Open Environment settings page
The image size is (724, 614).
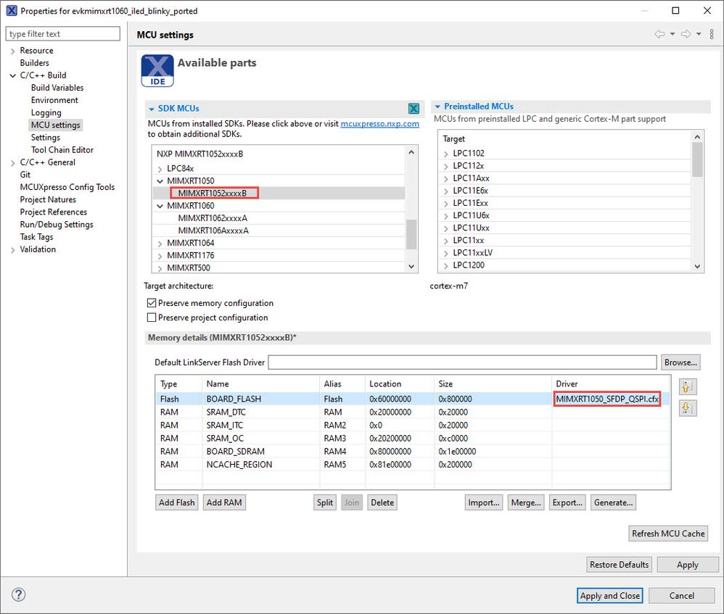[54, 100]
